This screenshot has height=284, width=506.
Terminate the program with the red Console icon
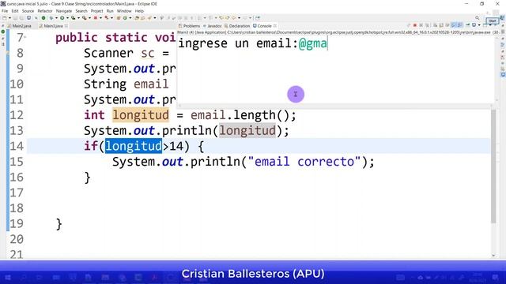pos(414,25)
